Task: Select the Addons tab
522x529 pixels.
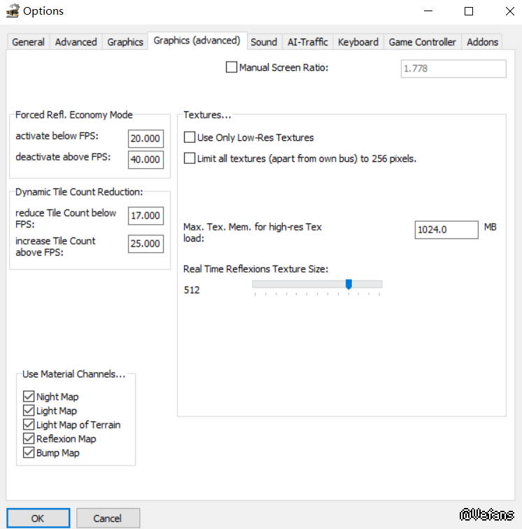Action: tap(483, 42)
